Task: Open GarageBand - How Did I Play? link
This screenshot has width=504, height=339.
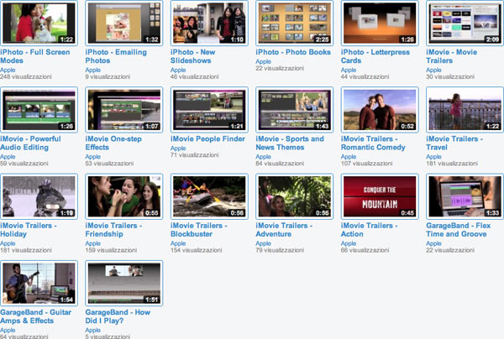Action: tap(118, 317)
